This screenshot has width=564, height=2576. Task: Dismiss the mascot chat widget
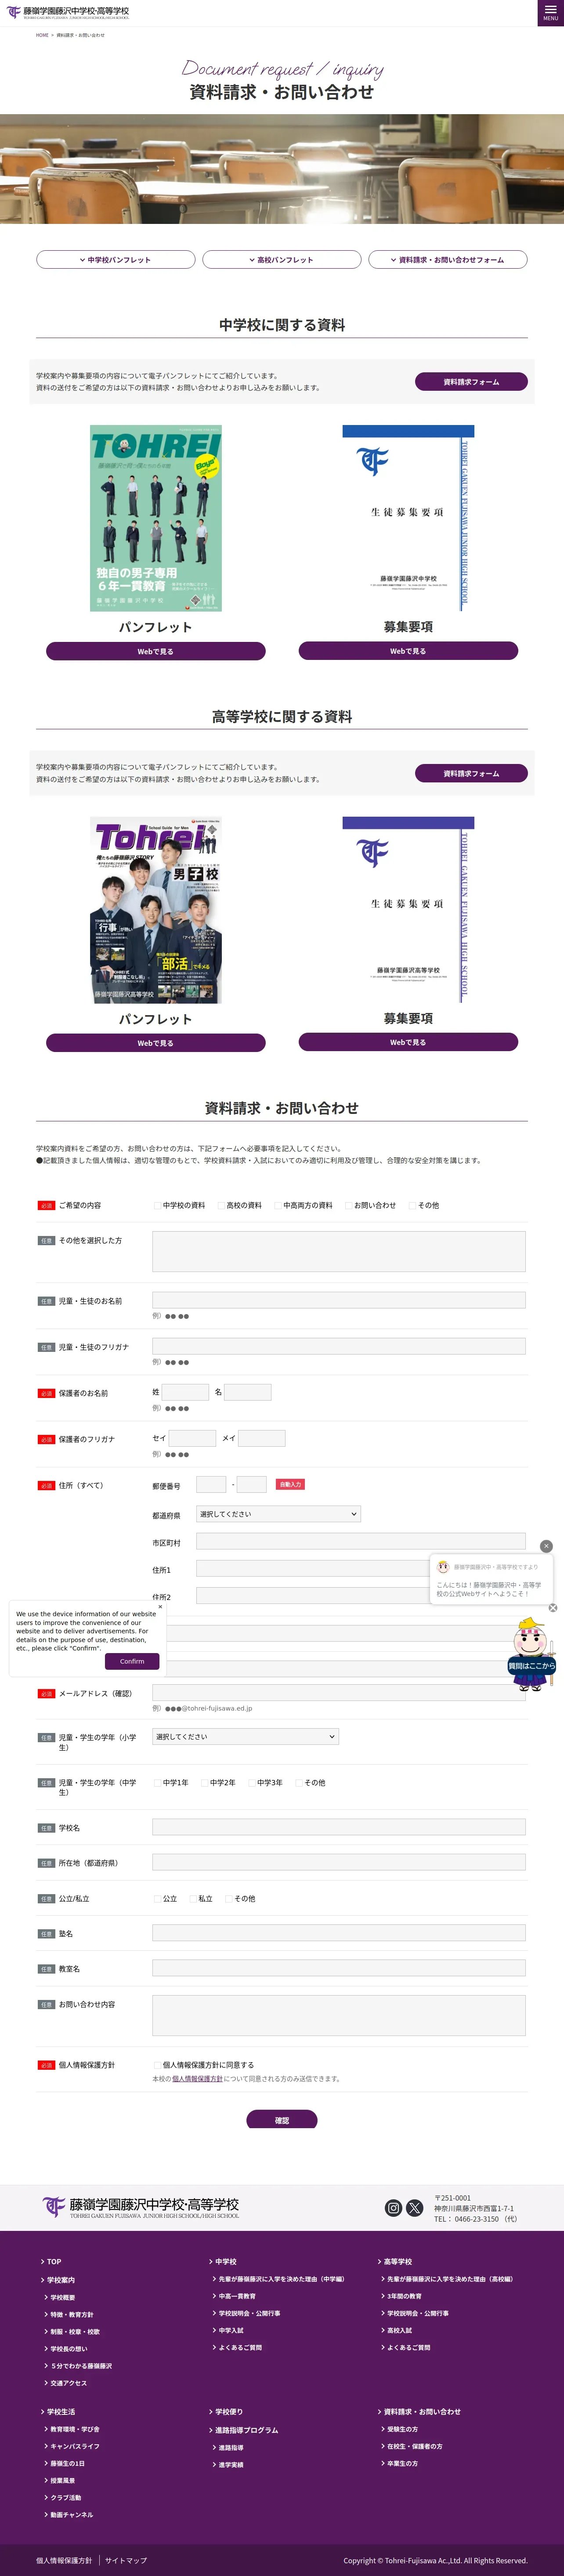point(553,1608)
